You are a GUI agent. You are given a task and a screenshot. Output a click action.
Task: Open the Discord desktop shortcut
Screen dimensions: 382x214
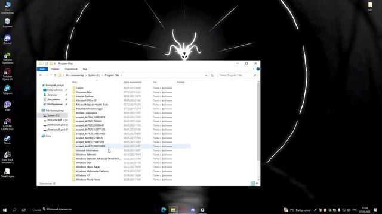7,40
